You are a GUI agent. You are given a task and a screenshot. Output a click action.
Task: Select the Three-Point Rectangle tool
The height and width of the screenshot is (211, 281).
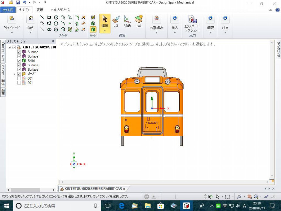[49, 23]
